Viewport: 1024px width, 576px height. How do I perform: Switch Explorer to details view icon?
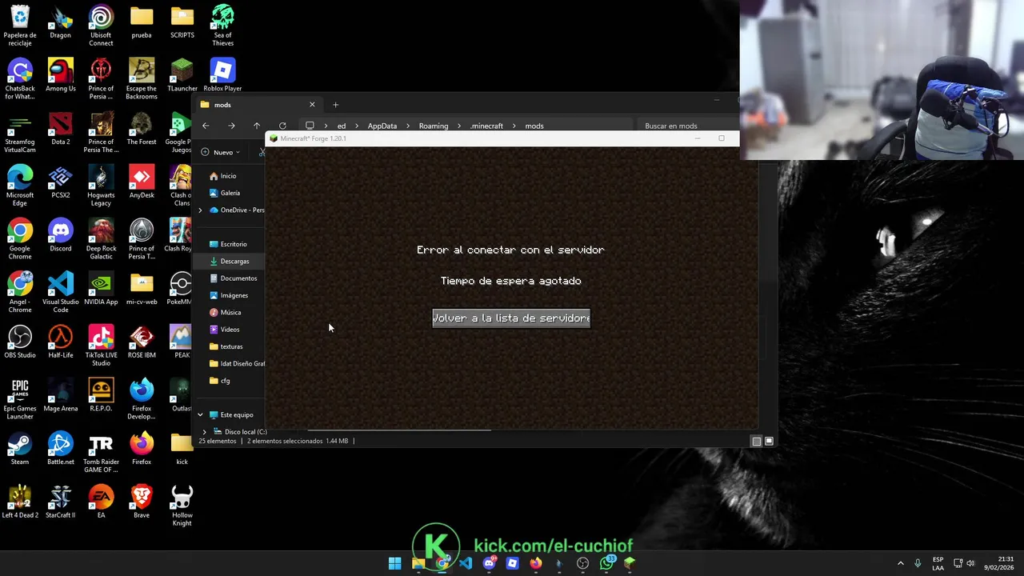[756, 441]
